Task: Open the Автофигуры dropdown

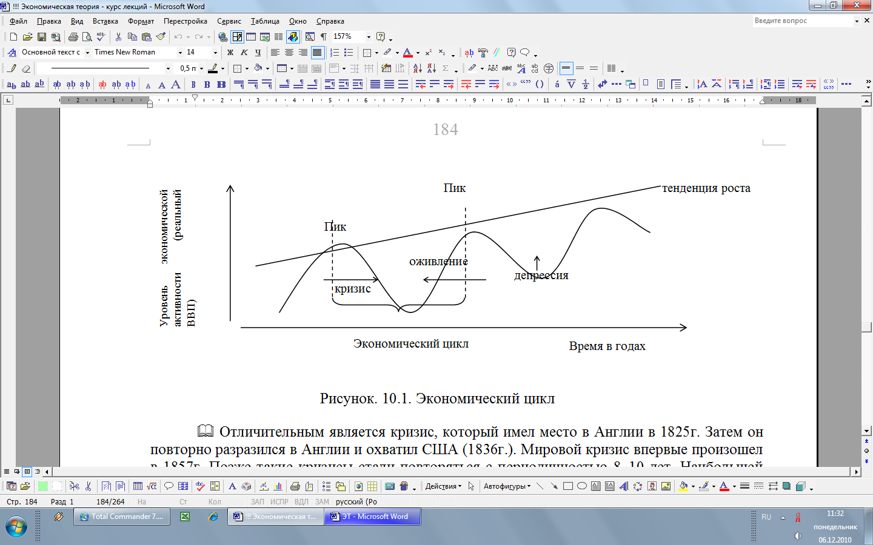Action: pos(507,486)
